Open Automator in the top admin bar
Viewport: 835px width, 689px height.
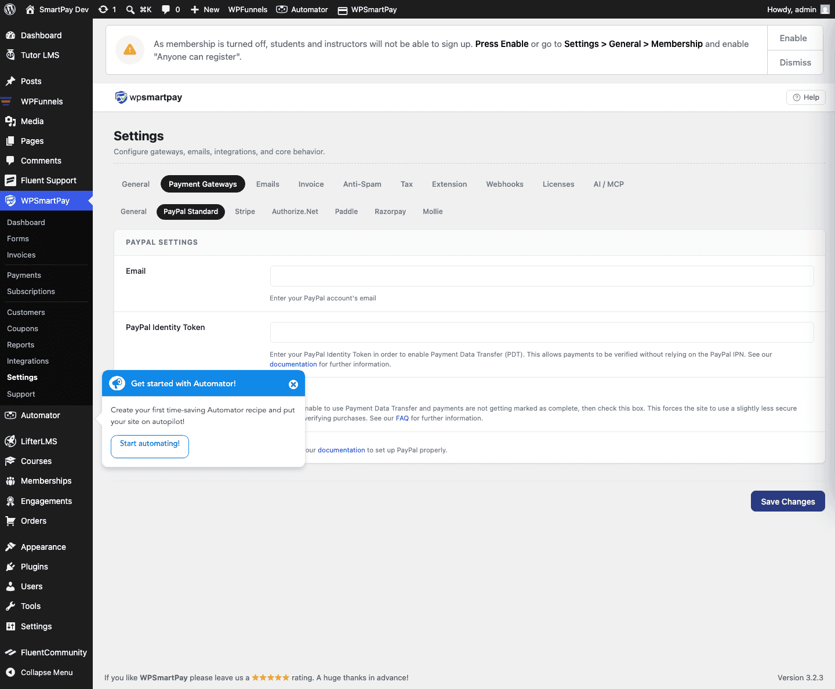click(x=302, y=9)
